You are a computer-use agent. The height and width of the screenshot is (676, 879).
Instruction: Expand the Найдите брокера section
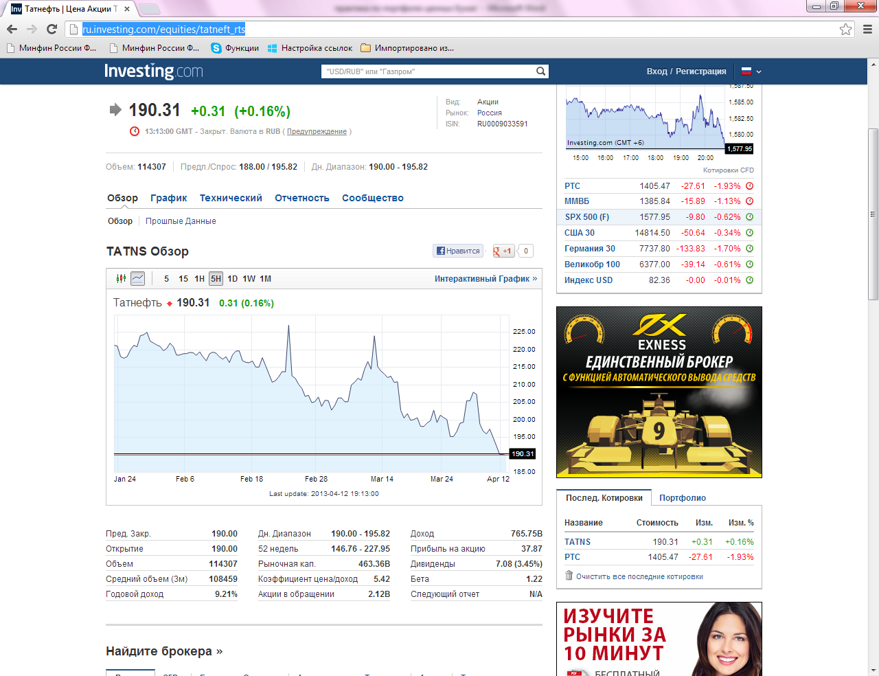point(164,651)
